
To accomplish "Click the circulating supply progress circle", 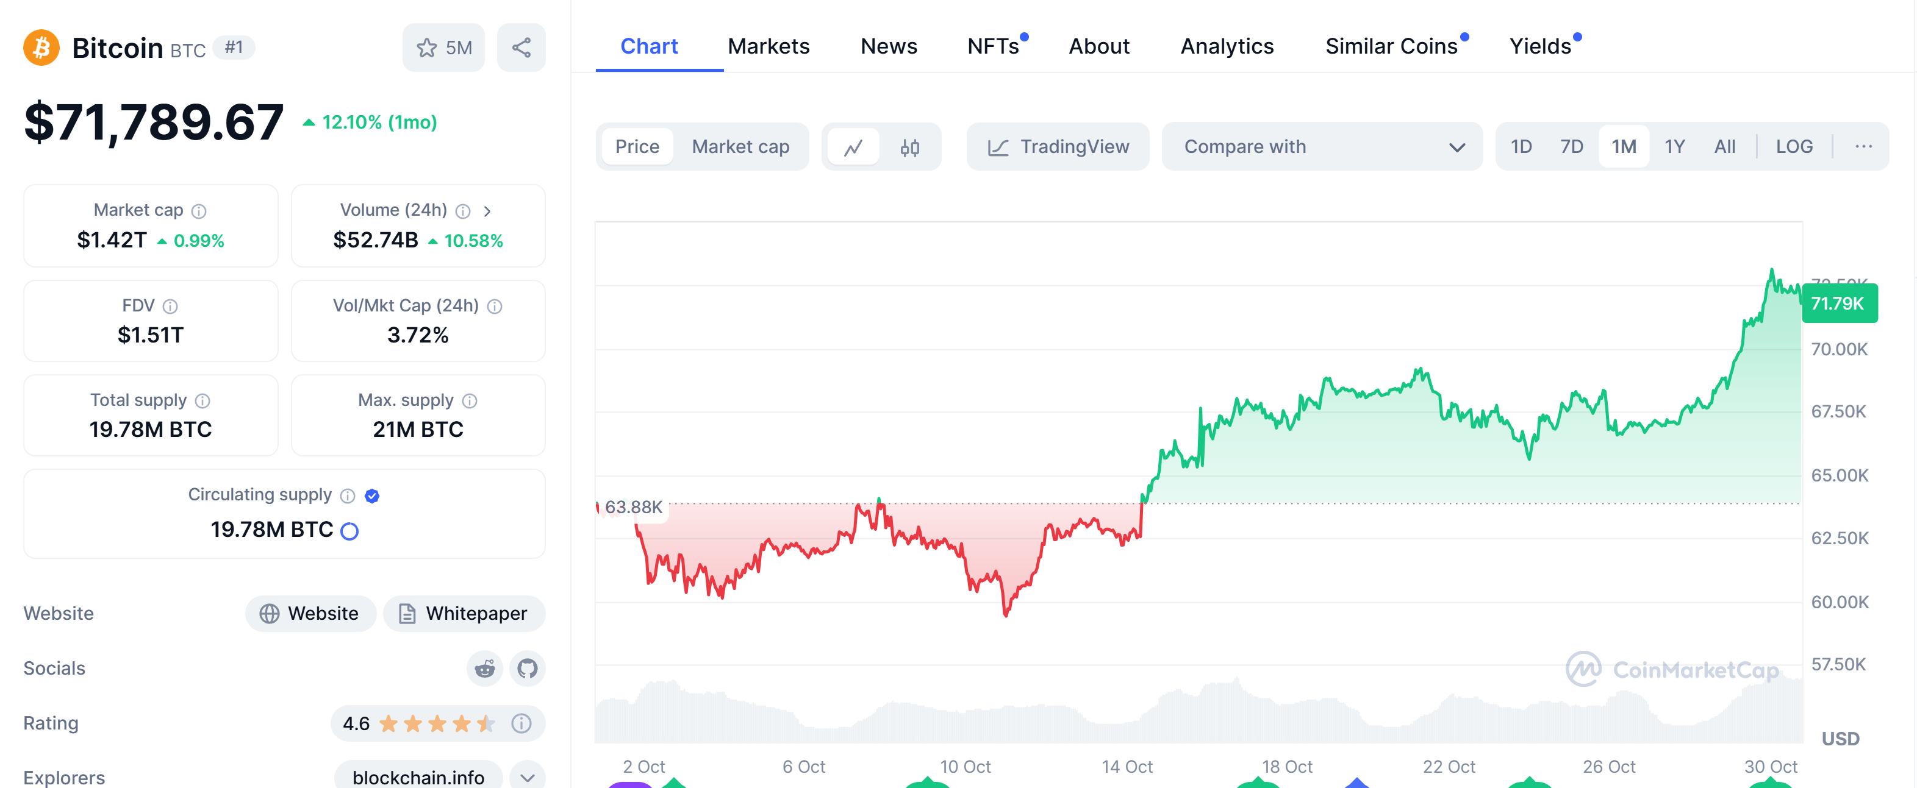I will [x=349, y=531].
